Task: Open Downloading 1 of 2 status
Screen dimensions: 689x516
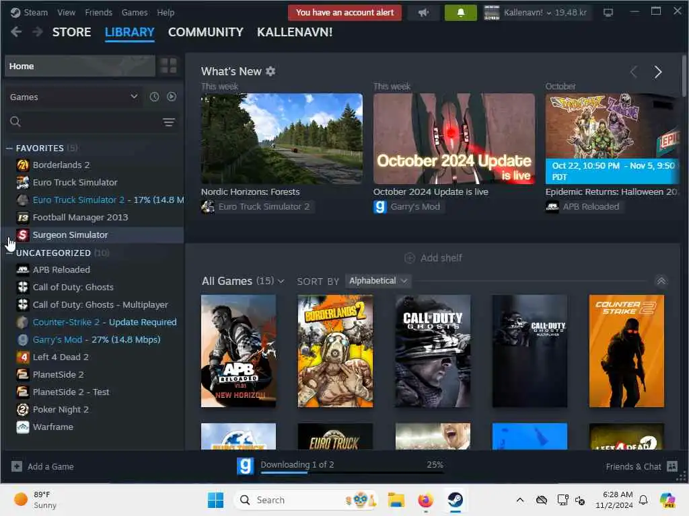Action: coord(297,464)
